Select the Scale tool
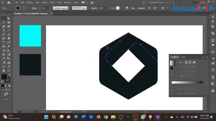216x121 pixels. (x=9, y=42)
